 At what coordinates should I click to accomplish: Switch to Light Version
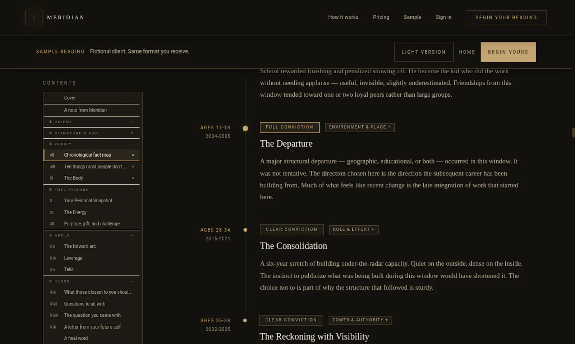(x=424, y=52)
